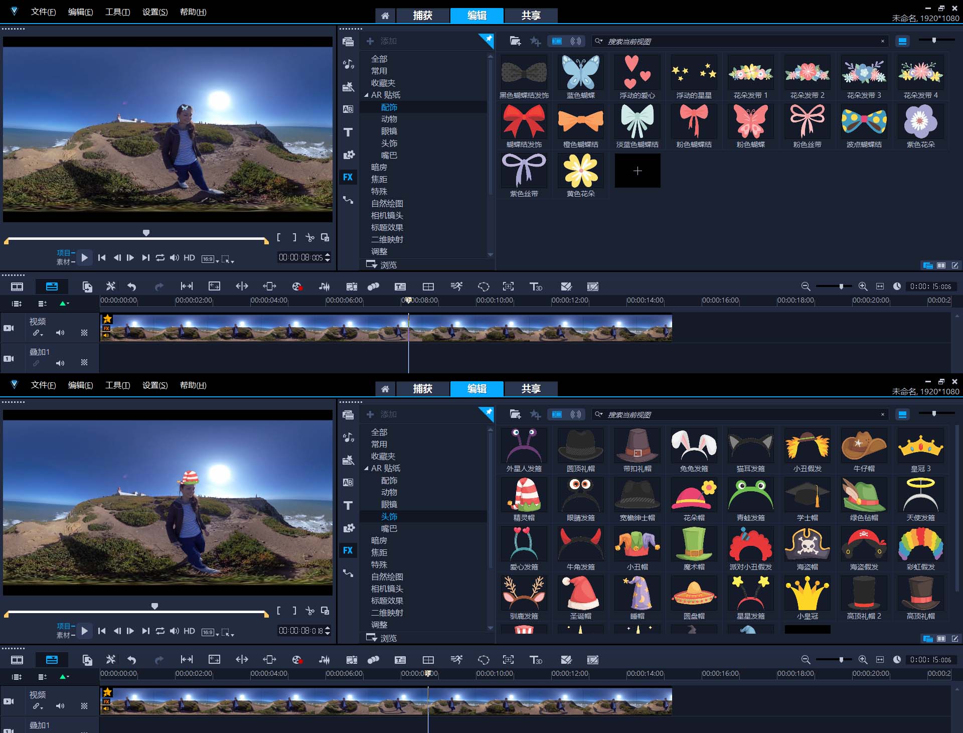
Task: Toggle list view button in lower window library
Action: (902, 414)
